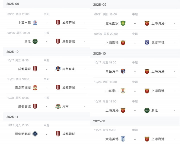Screen dimensions: 180x145
Task: Select the 深圳新鹏城 club badge
Action: click(x=35, y=134)
